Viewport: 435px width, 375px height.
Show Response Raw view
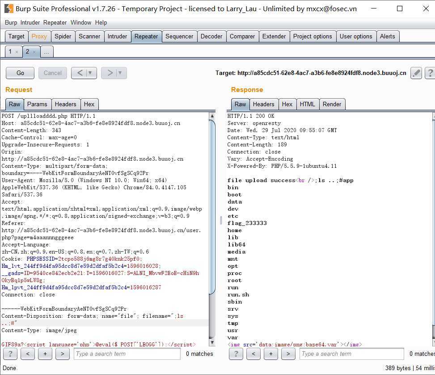click(240, 104)
